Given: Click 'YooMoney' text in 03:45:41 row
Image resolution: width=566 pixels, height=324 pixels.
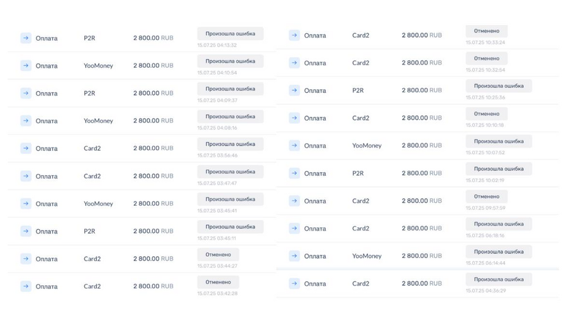Looking at the screenshot, I should (x=98, y=203).
